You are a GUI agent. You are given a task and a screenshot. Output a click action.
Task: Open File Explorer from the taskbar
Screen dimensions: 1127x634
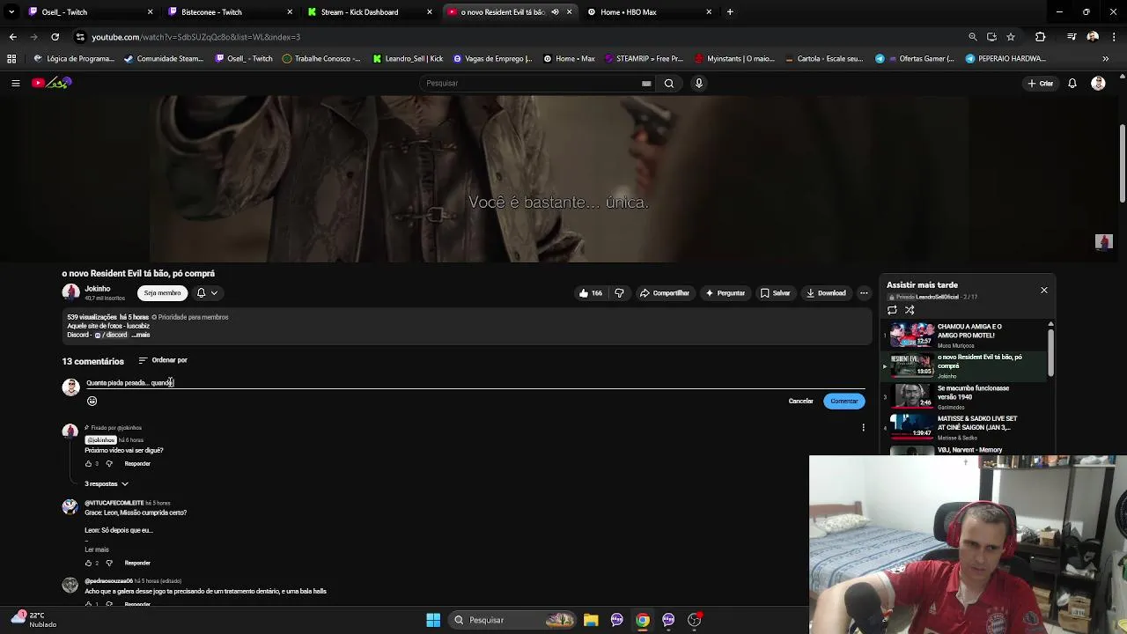tap(591, 620)
